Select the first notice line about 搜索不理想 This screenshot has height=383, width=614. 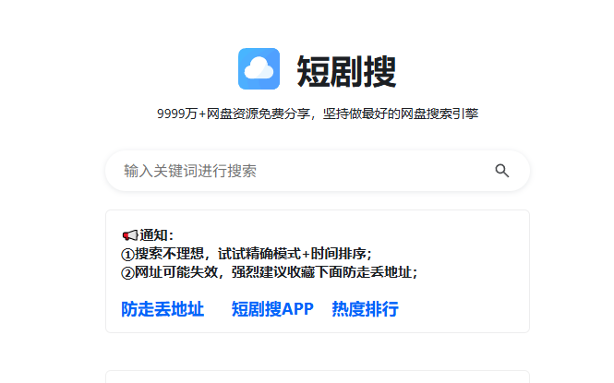tap(247, 254)
